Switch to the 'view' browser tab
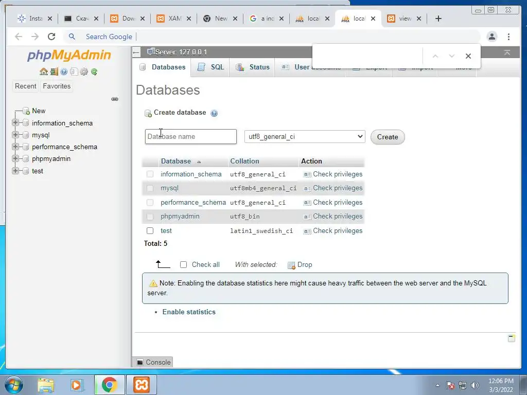This screenshot has height=395, width=527. (x=405, y=19)
